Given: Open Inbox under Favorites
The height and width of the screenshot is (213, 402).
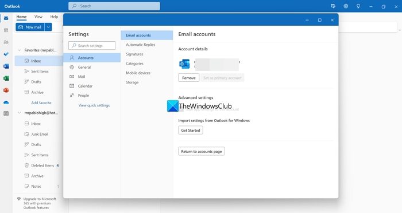Looking at the screenshot, I should pos(39,61).
